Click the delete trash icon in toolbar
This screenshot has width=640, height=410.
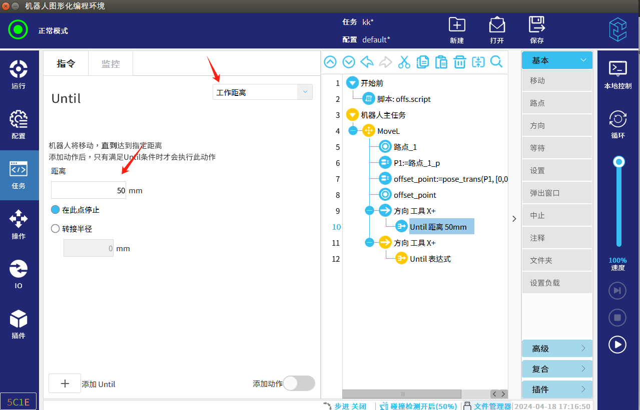point(459,62)
